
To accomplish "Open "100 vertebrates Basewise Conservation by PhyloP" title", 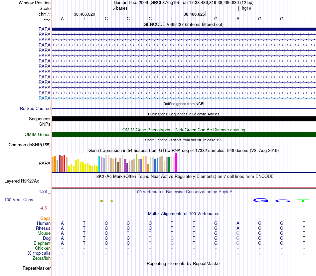I will pyautogui.click(x=183, y=192).
